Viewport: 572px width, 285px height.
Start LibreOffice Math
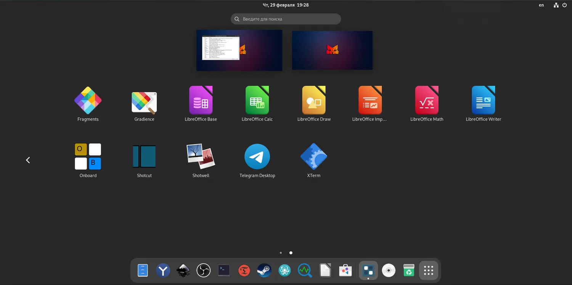(x=427, y=100)
